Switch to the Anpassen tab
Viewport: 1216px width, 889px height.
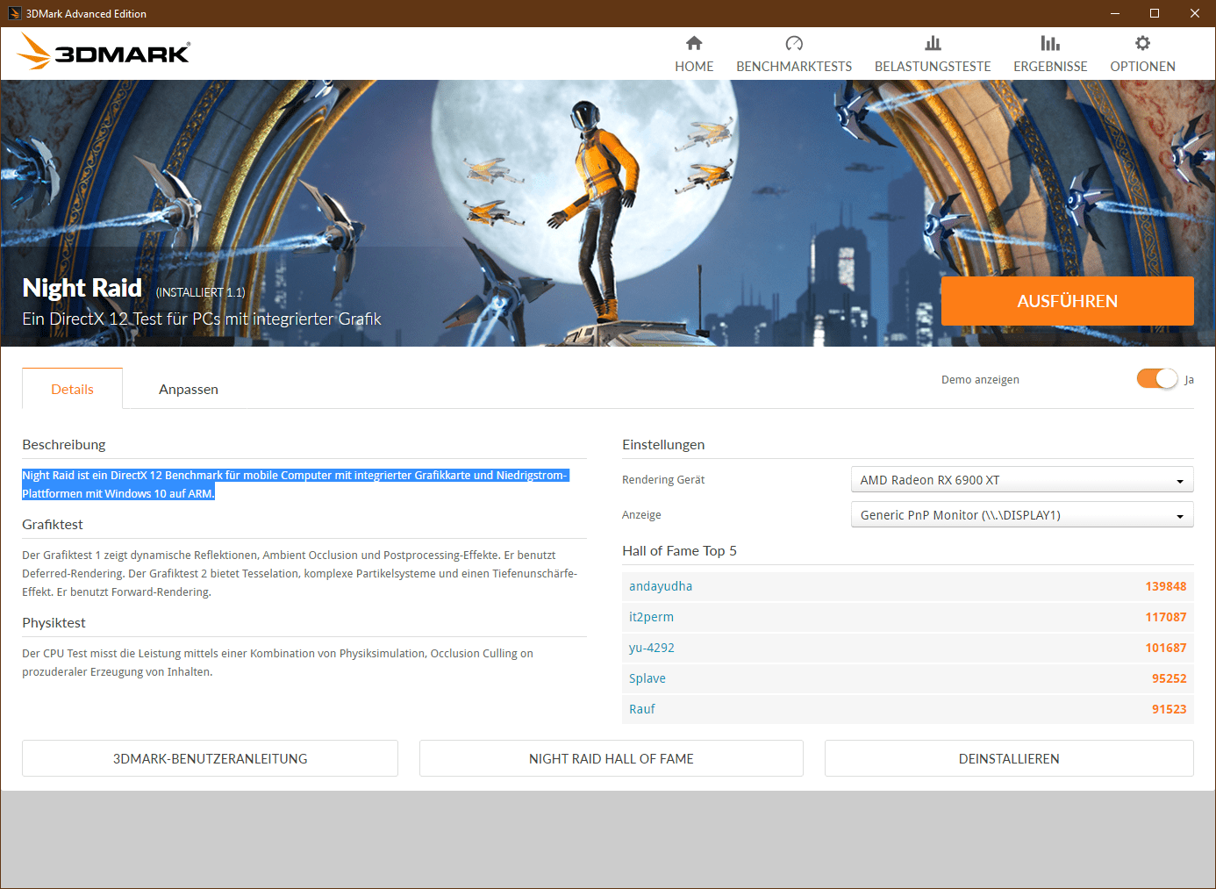[x=189, y=389]
